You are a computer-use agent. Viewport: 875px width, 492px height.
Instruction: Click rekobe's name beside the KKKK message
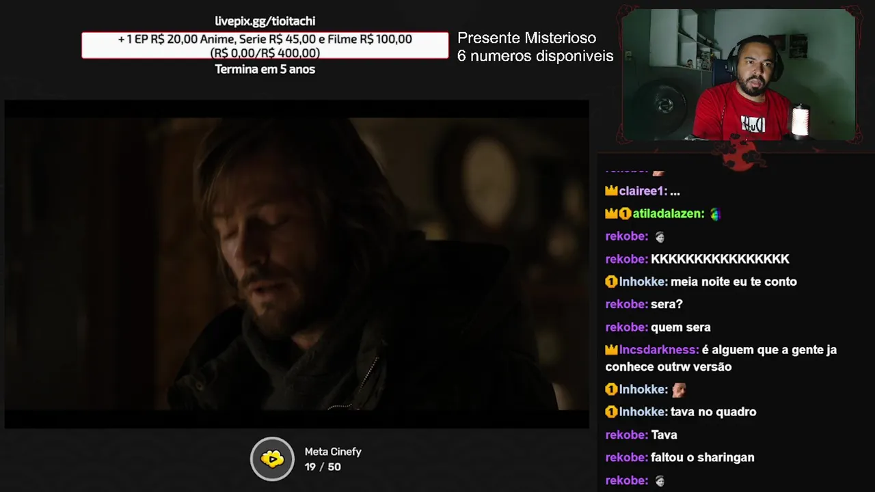(626, 259)
